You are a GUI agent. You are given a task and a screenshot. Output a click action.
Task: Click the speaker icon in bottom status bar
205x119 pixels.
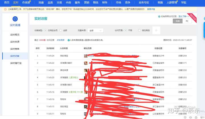(190, 117)
